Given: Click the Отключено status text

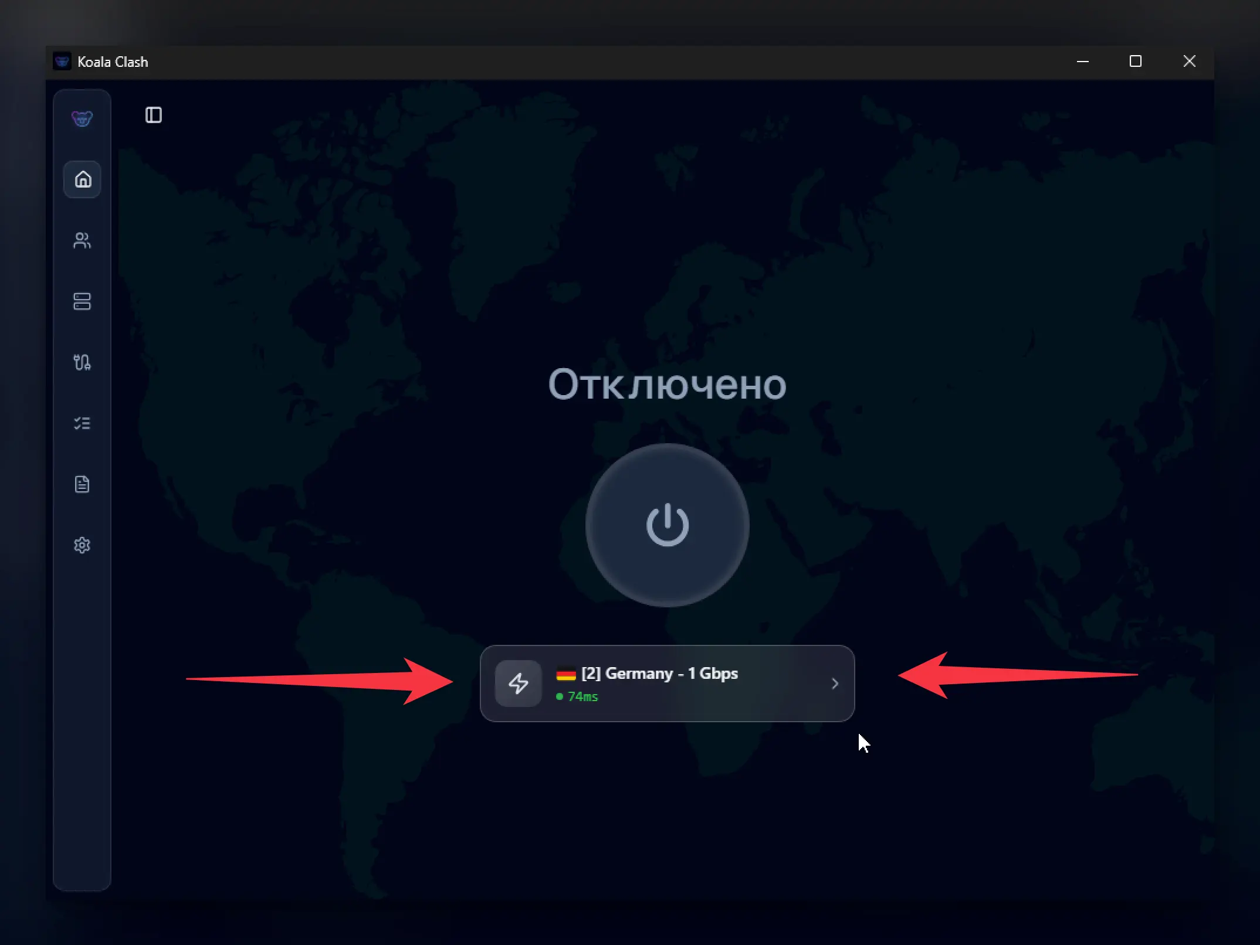Looking at the screenshot, I should (667, 385).
